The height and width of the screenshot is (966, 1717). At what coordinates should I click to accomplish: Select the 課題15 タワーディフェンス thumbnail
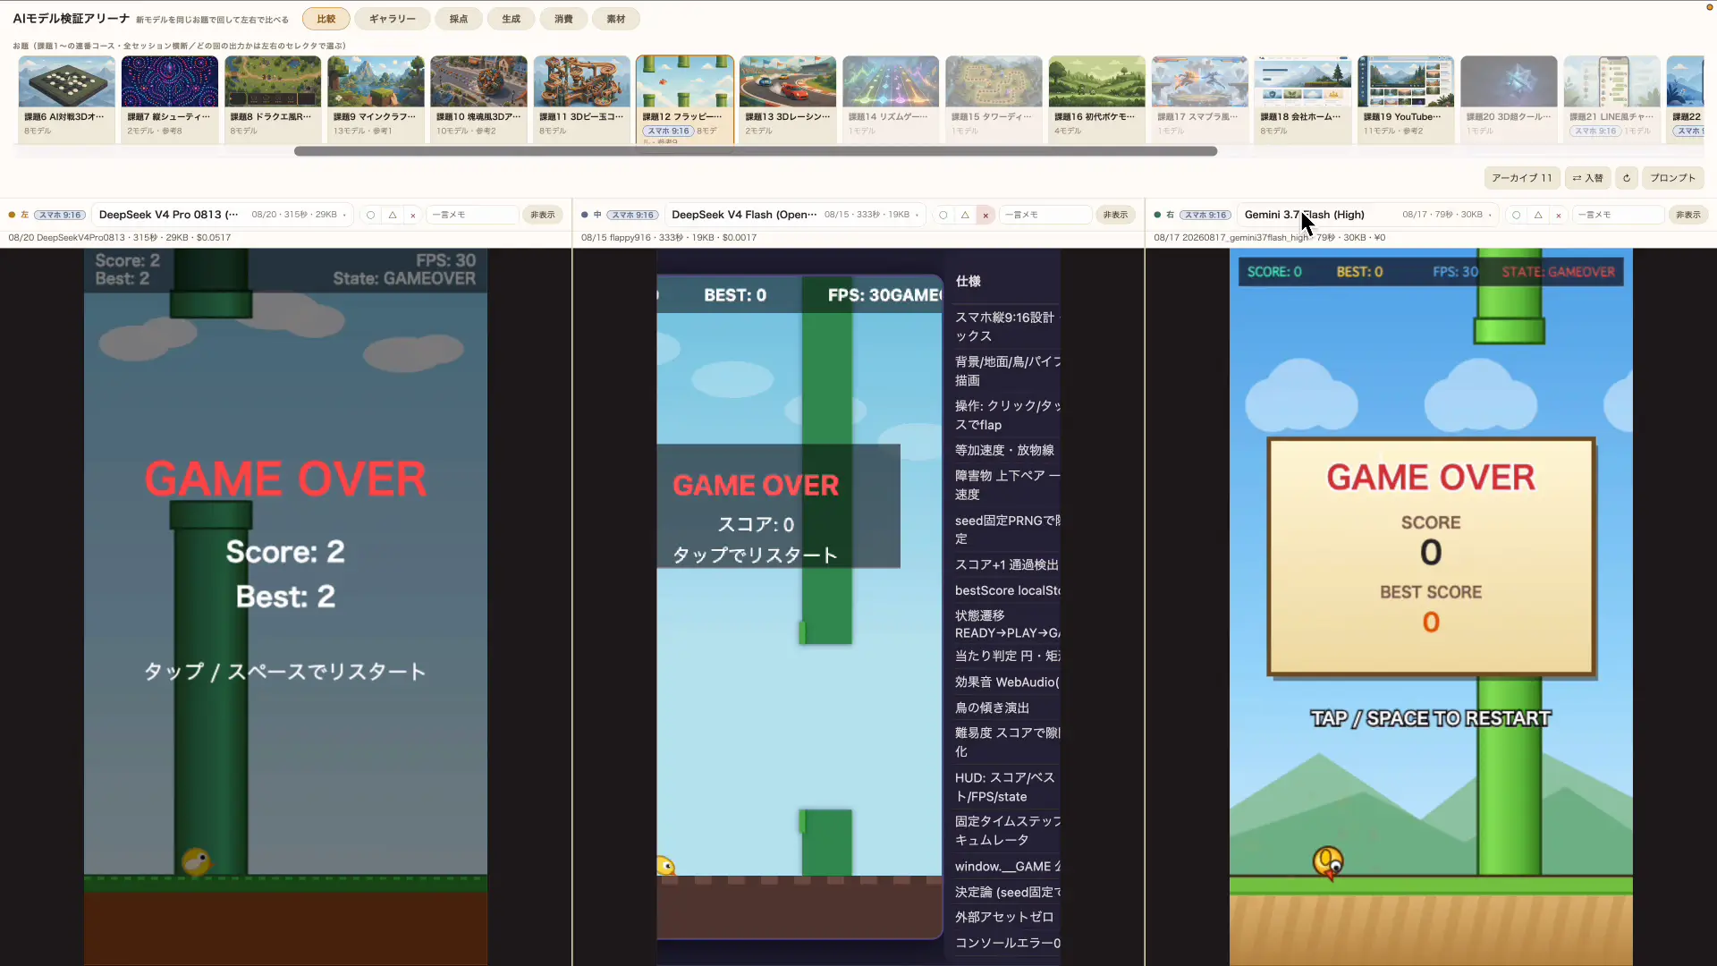pos(994,98)
